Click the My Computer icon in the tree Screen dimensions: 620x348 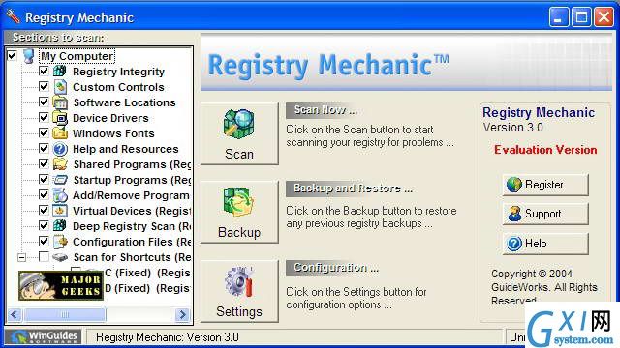[x=28, y=56]
